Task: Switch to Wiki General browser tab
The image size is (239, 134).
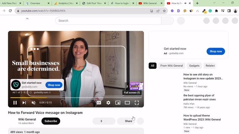Action: click(x=150, y=3)
